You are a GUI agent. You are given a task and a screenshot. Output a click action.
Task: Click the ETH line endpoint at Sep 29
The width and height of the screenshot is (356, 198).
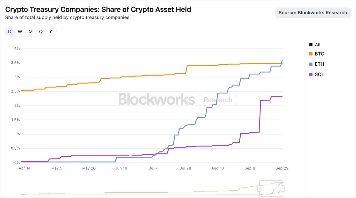coord(282,61)
